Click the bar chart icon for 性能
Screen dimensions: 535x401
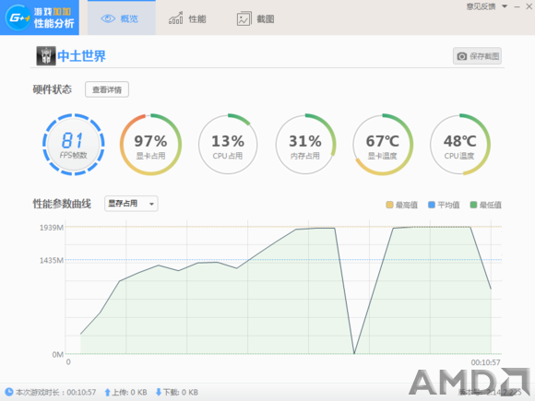[175, 18]
